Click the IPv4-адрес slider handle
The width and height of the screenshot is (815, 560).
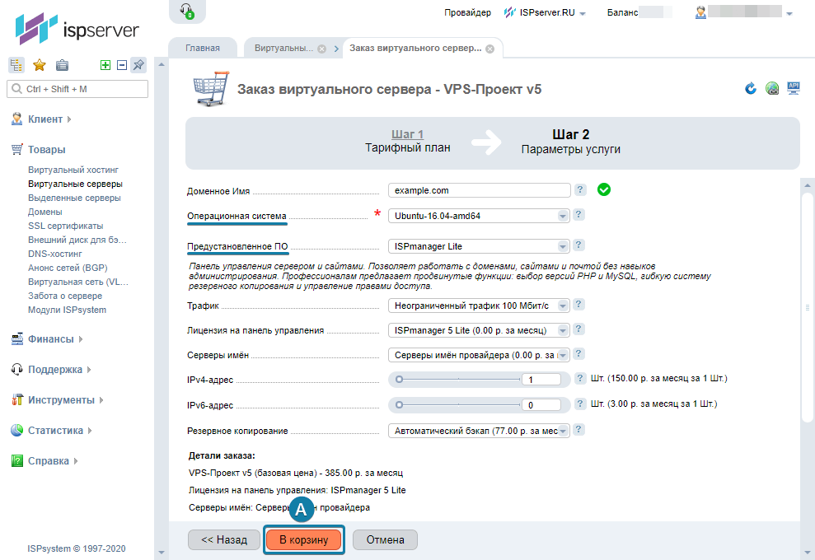399,379
